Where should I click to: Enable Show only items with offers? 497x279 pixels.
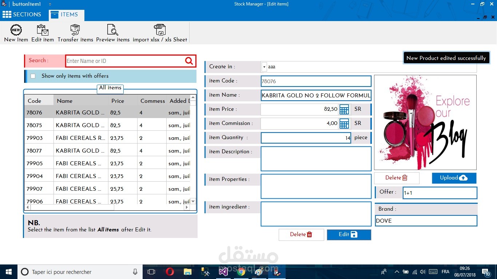click(x=33, y=76)
